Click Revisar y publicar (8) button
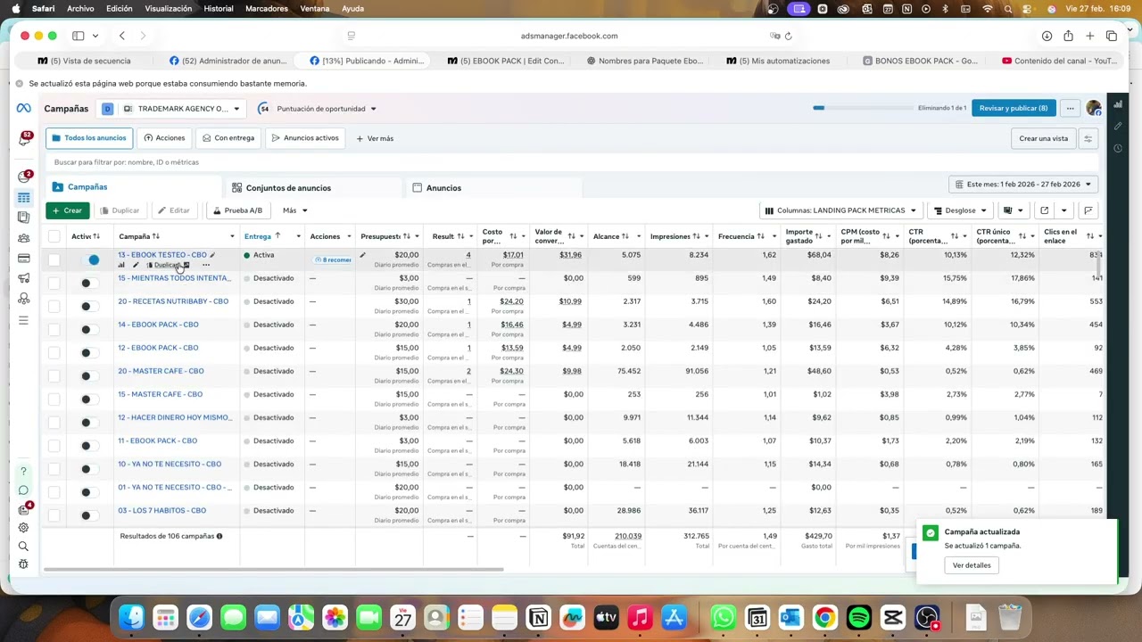 [1014, 108]
